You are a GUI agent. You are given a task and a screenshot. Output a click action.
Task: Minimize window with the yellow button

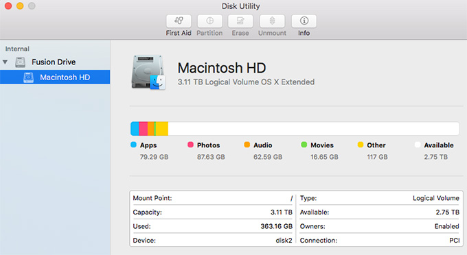[x=20, y=5]
